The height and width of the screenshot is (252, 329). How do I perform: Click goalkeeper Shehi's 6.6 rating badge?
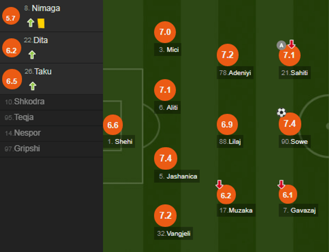click(113, 125)
